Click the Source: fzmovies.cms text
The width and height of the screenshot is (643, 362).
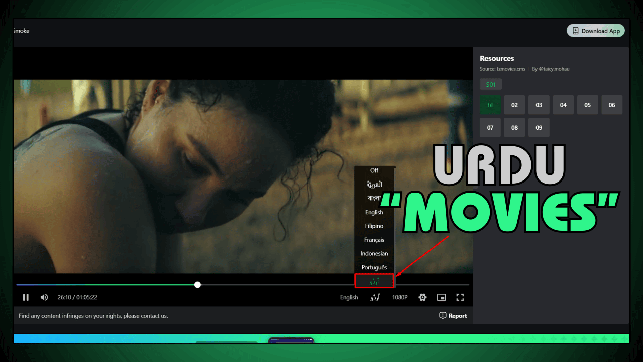(502, 69)
